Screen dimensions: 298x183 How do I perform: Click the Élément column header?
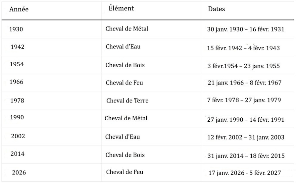point(121,8)
